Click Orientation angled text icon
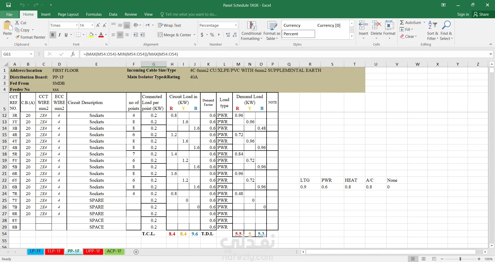 click(x=136, y=25)
